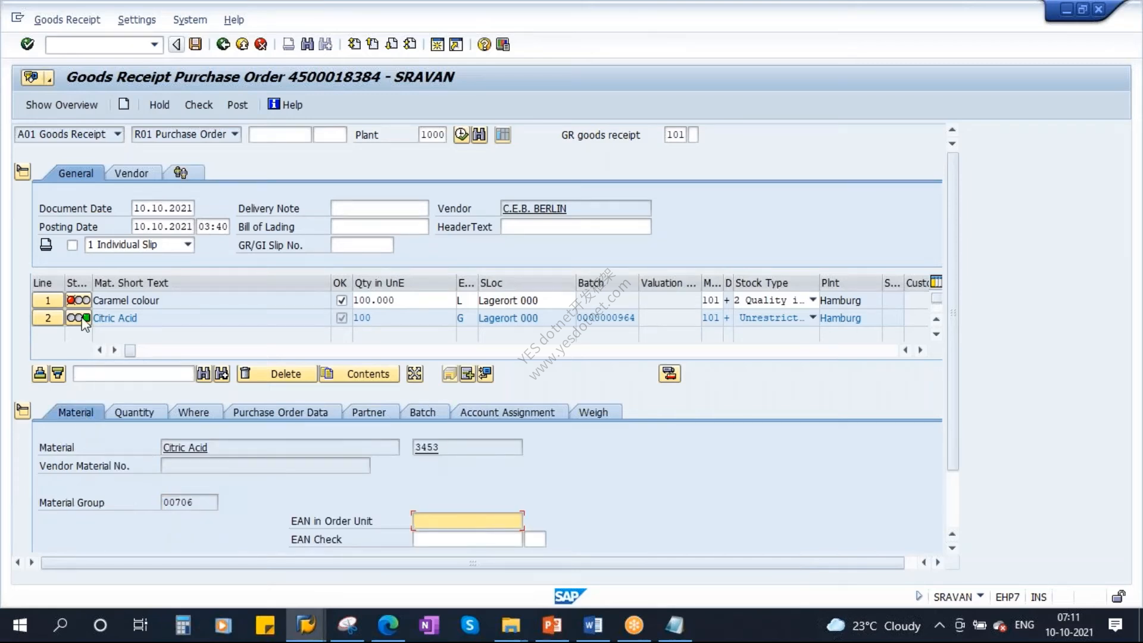Click the yellow Help question mark icon

(x=484, y=45)
